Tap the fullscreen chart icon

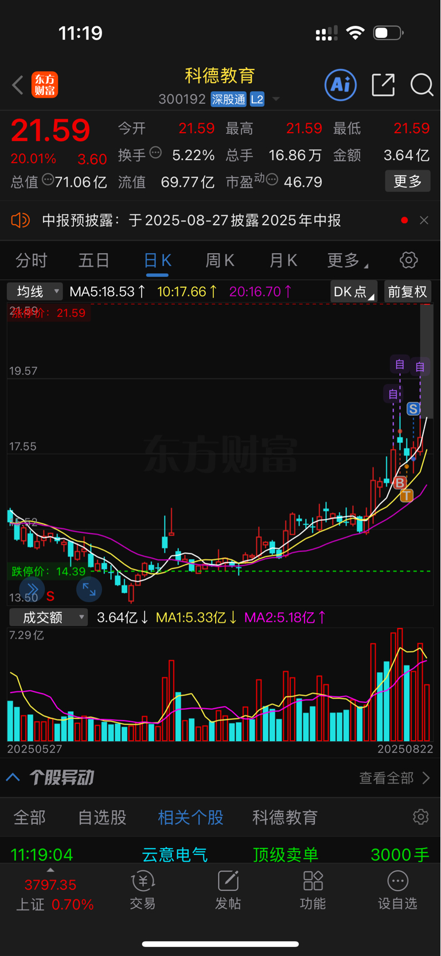pyautogui.click(x=89, y=589)
